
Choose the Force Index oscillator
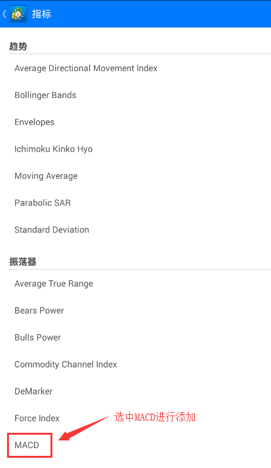(135, 418)
